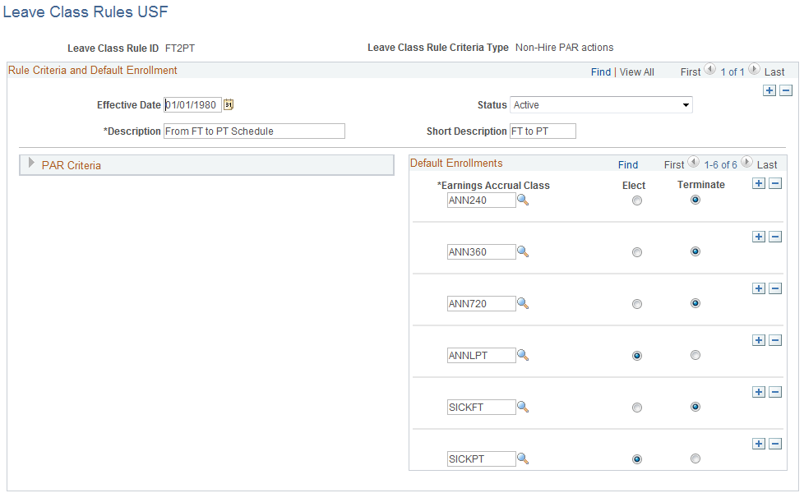Viewport: 804px width, 493px height.
Task: Click the SICKPT accrual class field
Action: coord(482,459)
